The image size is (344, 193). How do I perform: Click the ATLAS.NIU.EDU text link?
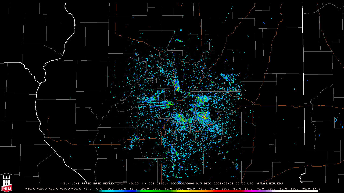point(270,184)
